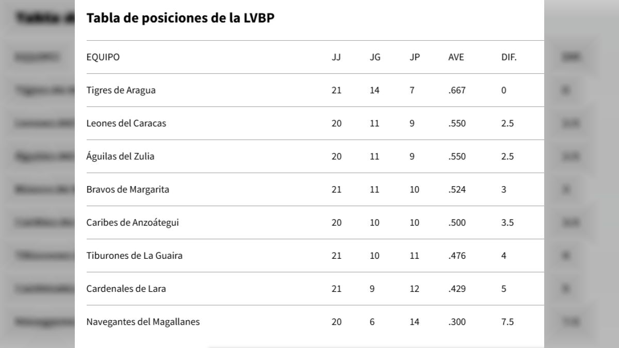Click the JJ column header
The height and width of the screenshot is (348, 619).
pos(336,57)
